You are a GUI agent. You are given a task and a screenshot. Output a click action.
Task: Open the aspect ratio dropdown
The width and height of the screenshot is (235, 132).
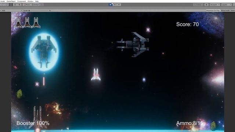click(x=11, y=11)
